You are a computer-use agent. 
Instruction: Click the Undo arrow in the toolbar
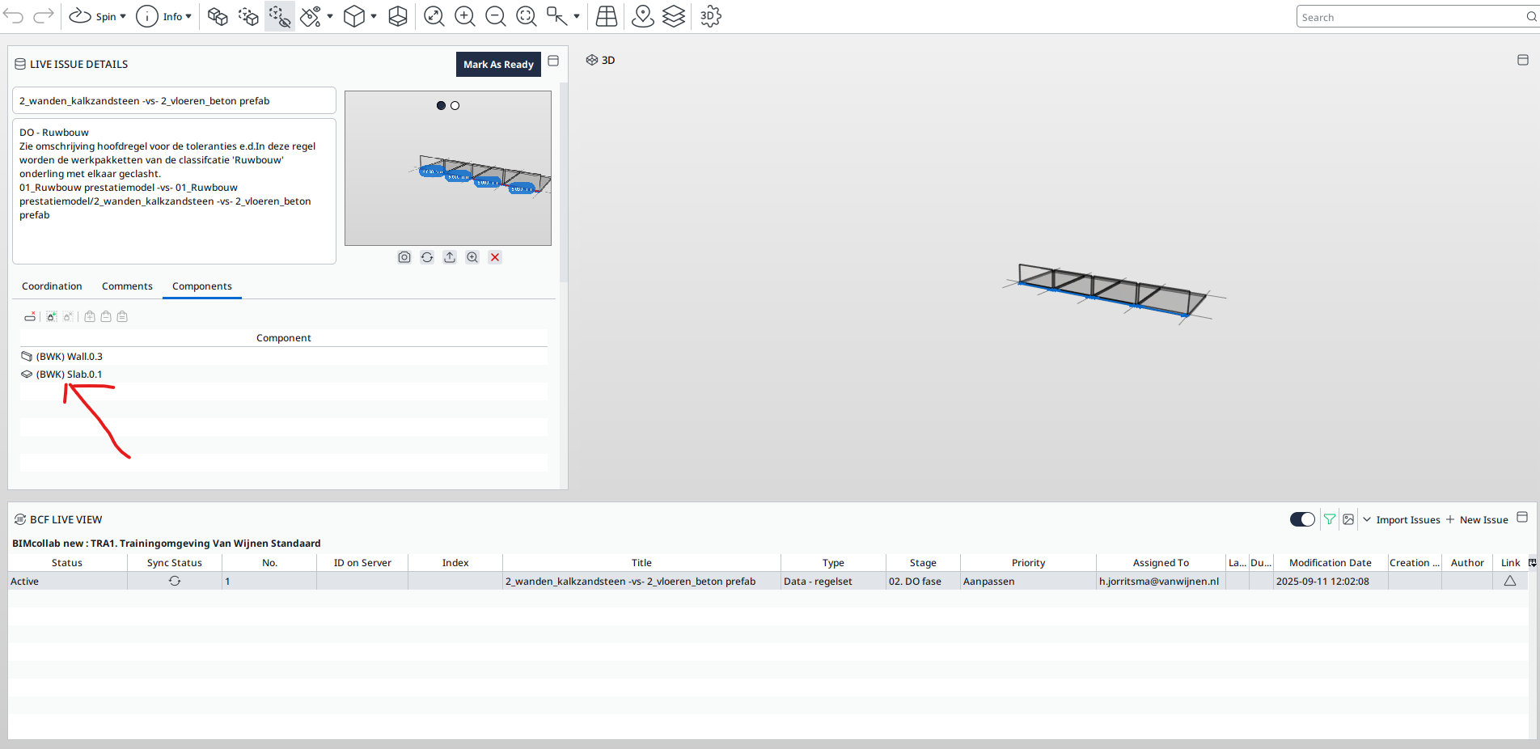pyautogui.click(x=14, y=16)
